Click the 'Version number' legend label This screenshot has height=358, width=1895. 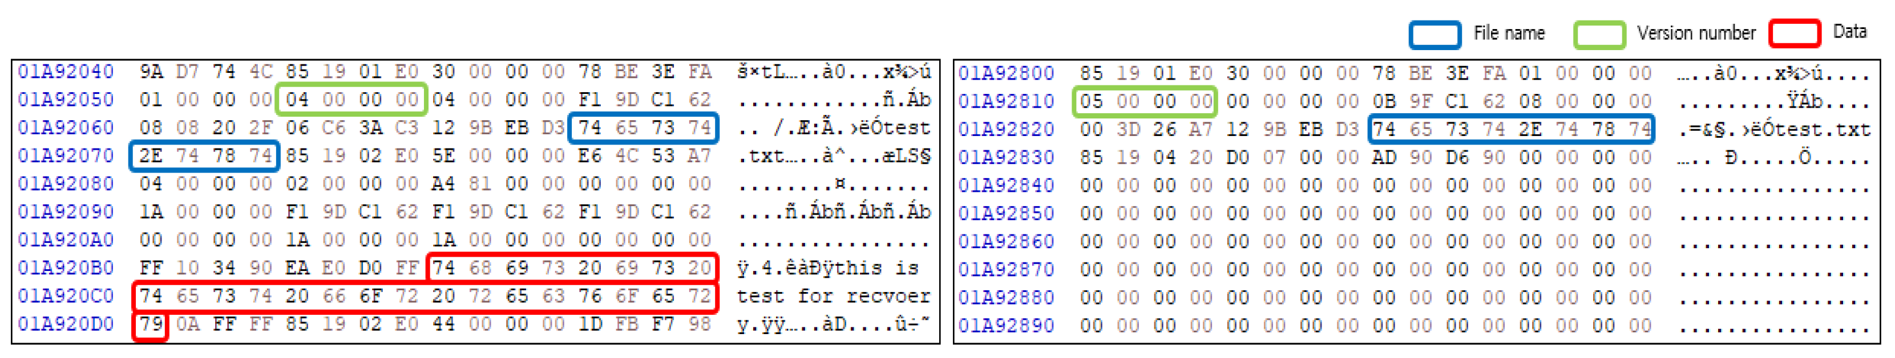pos(1696,34)
